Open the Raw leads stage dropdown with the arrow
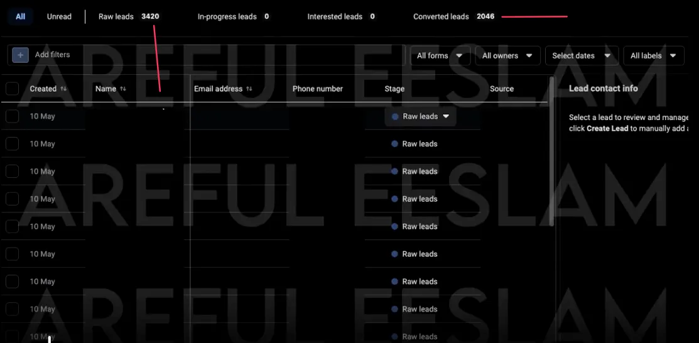This screenshot has width=699, height=343. pyautogui.click(x=420, y=116)
